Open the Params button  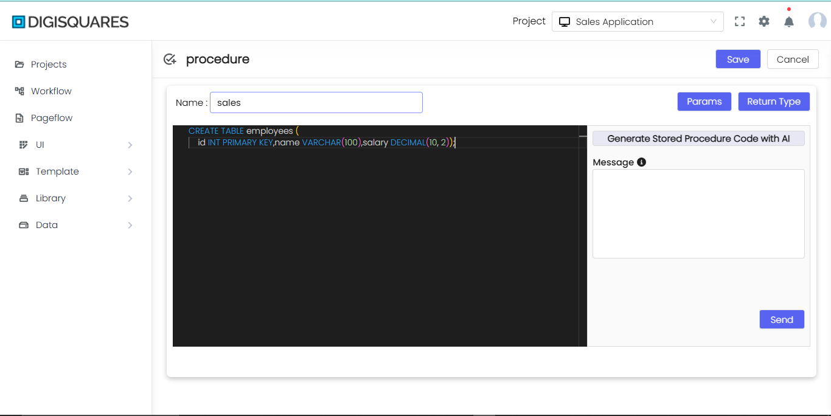tap(704, 102)
